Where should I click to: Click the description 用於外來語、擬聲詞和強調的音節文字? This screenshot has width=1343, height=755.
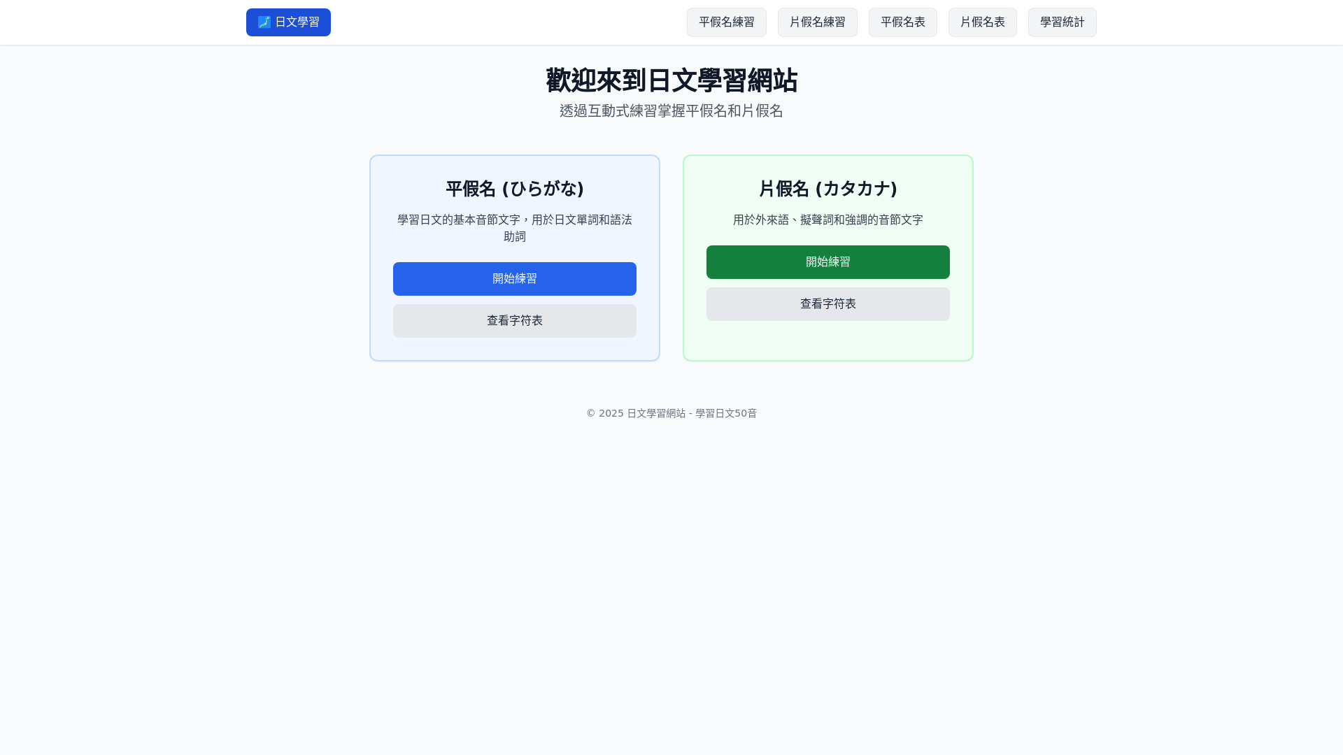pyautogui.click(x=828, y=220)
